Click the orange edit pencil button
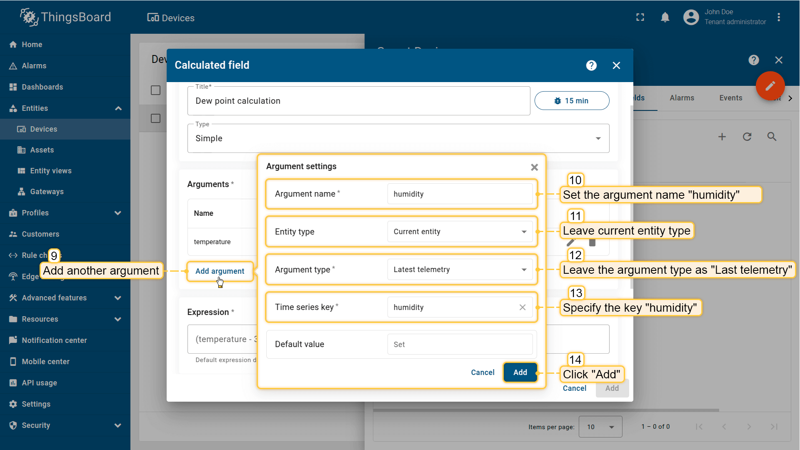Viewport: 800px width, 450px height. (x=770, y=86)
